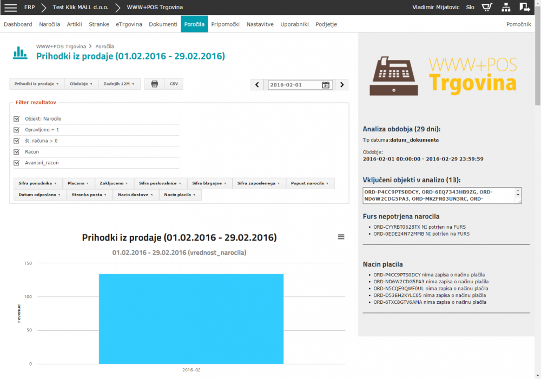Open the 'Zadnjih 12M' dropdown
Image resolution: width=541 pixels, height=379 pixels.
(x=119, y=84)
